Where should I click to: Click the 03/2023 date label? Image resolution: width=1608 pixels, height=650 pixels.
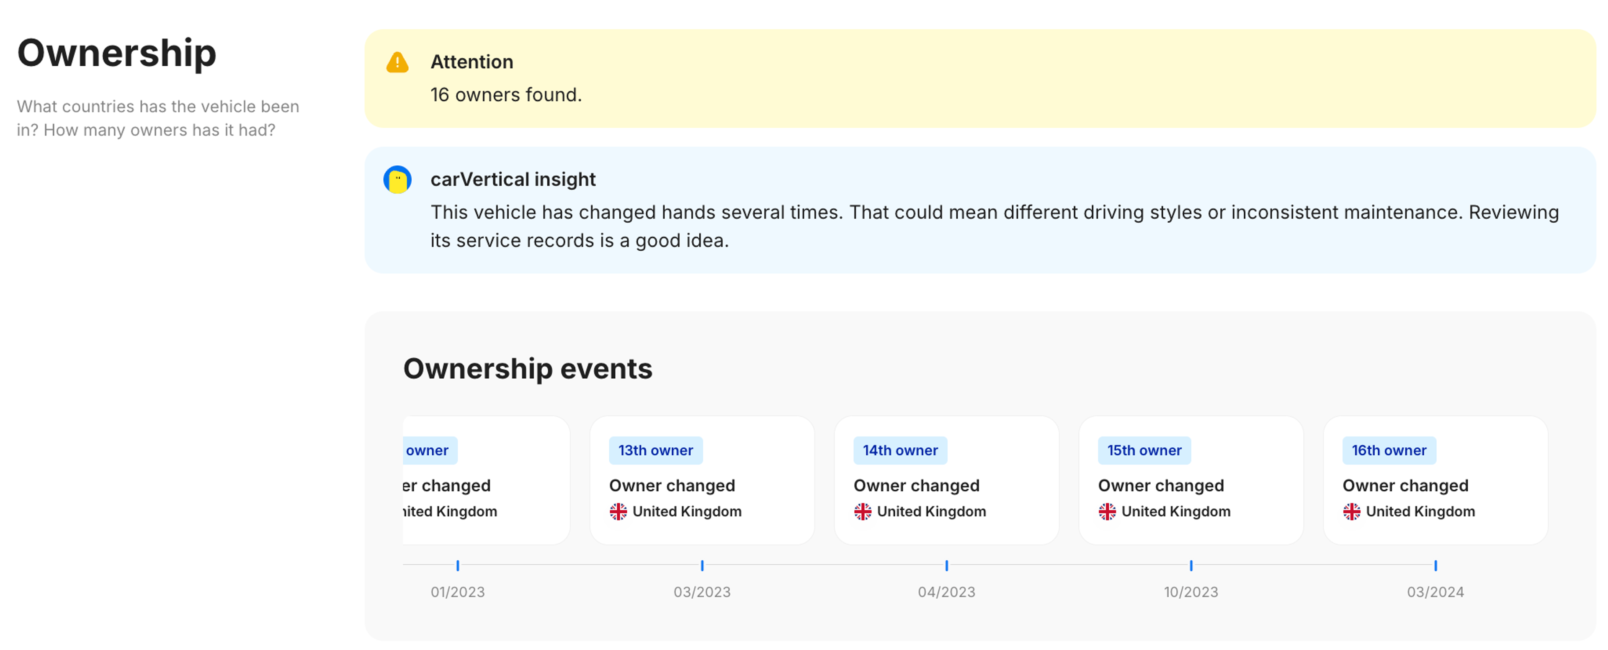[x=702, y=592]
